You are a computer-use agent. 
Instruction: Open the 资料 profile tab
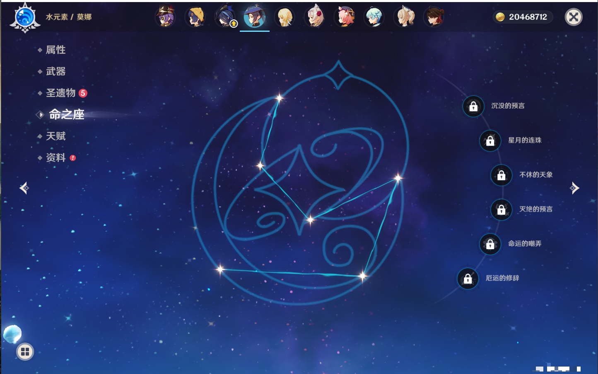pyautogui.click(x=55, y=157)
